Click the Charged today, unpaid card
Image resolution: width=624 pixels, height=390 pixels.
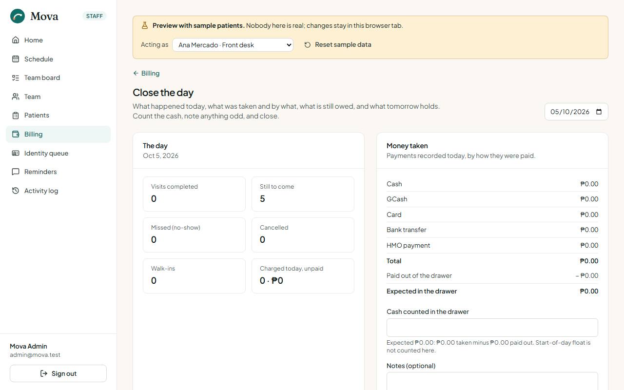pos(303,276)
